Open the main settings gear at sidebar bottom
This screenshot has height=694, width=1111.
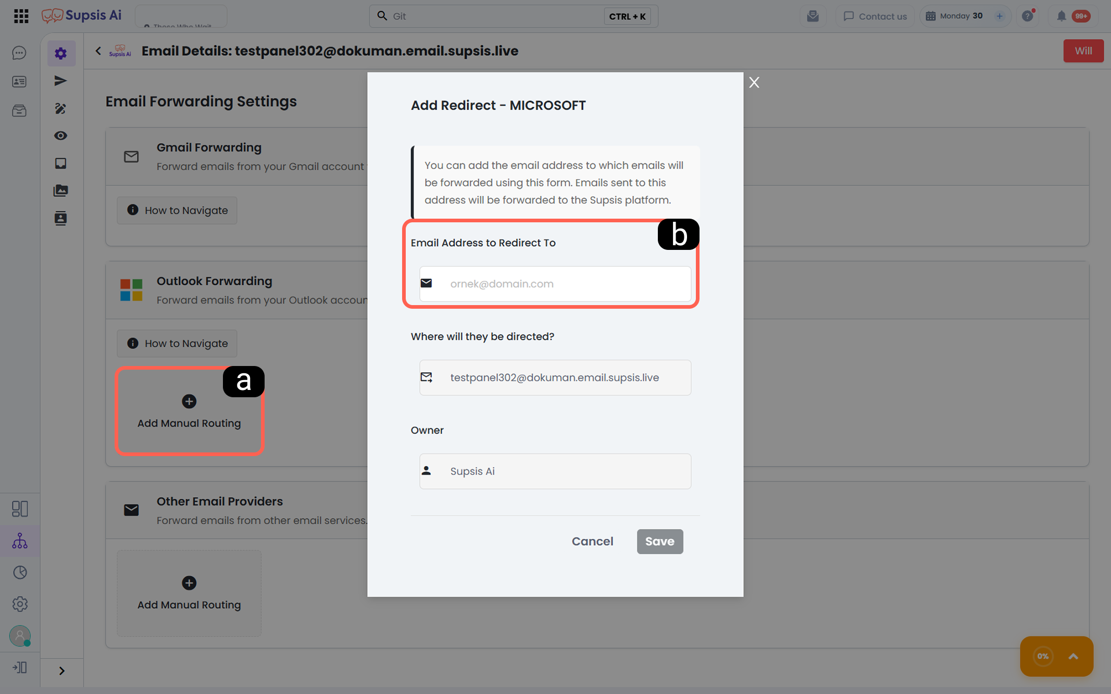[20, 604]
